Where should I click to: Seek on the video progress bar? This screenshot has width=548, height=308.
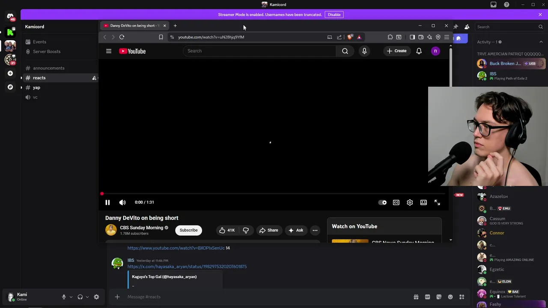274,194
